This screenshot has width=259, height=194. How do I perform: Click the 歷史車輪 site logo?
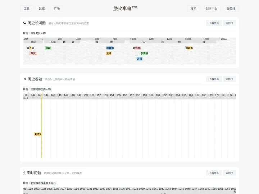(x=125, y=8)
